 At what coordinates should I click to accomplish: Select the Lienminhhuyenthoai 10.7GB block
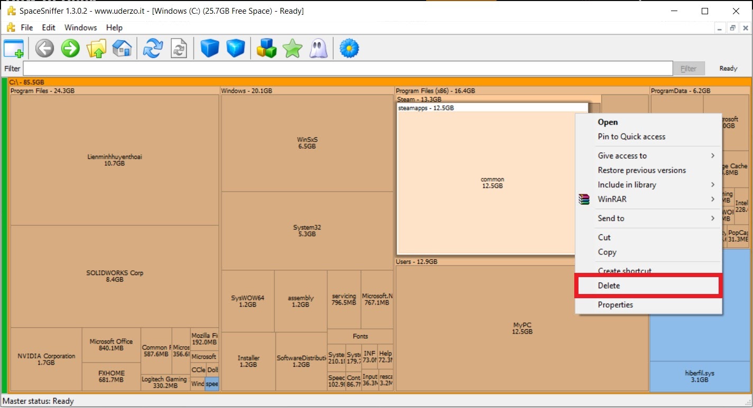point(115,160)
